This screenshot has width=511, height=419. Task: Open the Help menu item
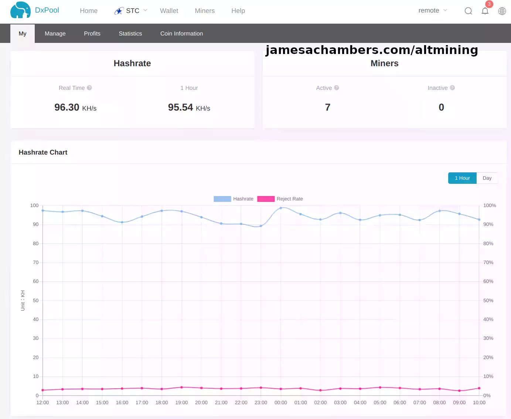[x=238, y=11]
